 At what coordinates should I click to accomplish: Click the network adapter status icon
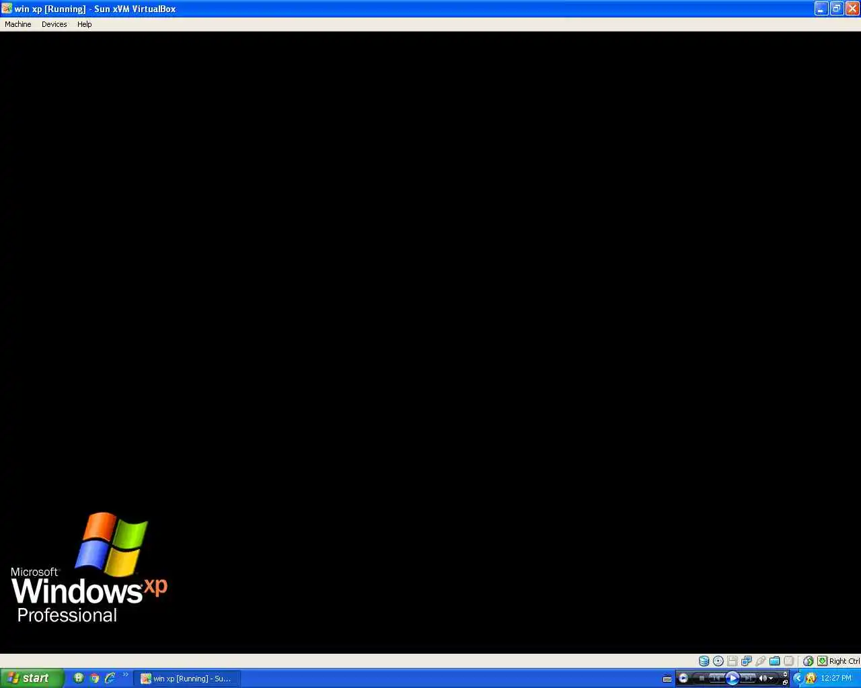coord(747,661)
